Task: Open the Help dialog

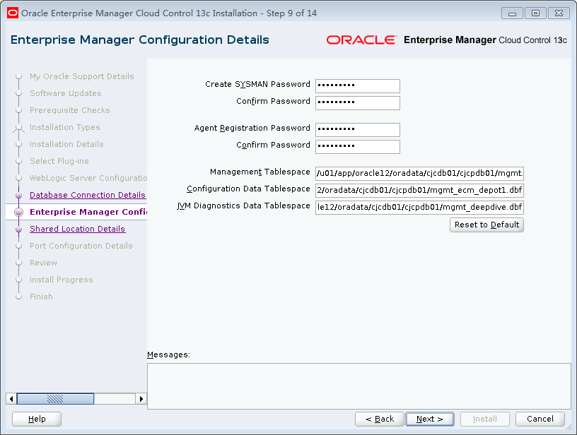Action: (x=36, y=419)
